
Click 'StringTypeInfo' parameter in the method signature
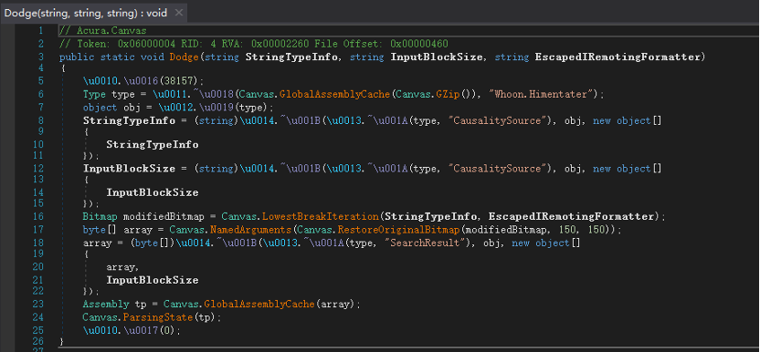pyautogui.click(x=291, y=57)
